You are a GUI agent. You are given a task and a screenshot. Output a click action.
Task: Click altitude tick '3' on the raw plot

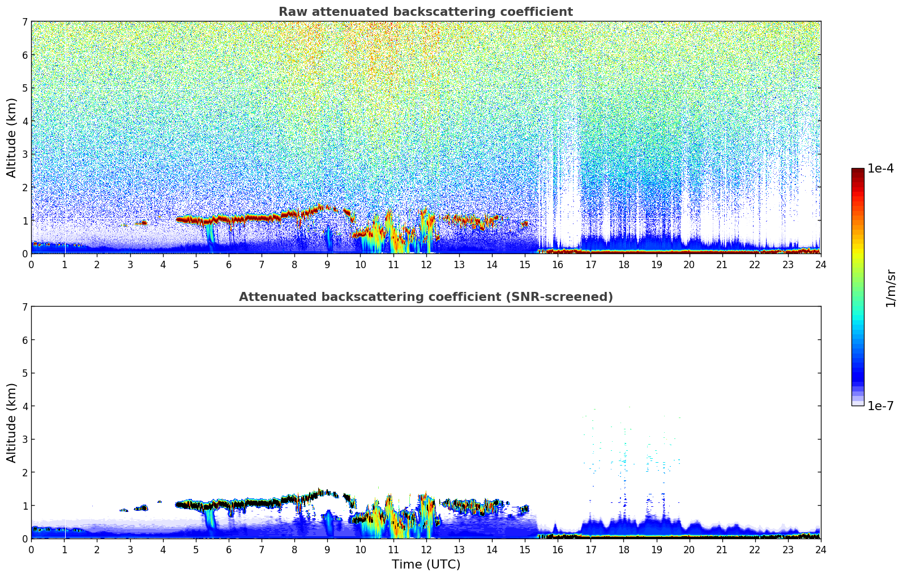click(24, 154)
